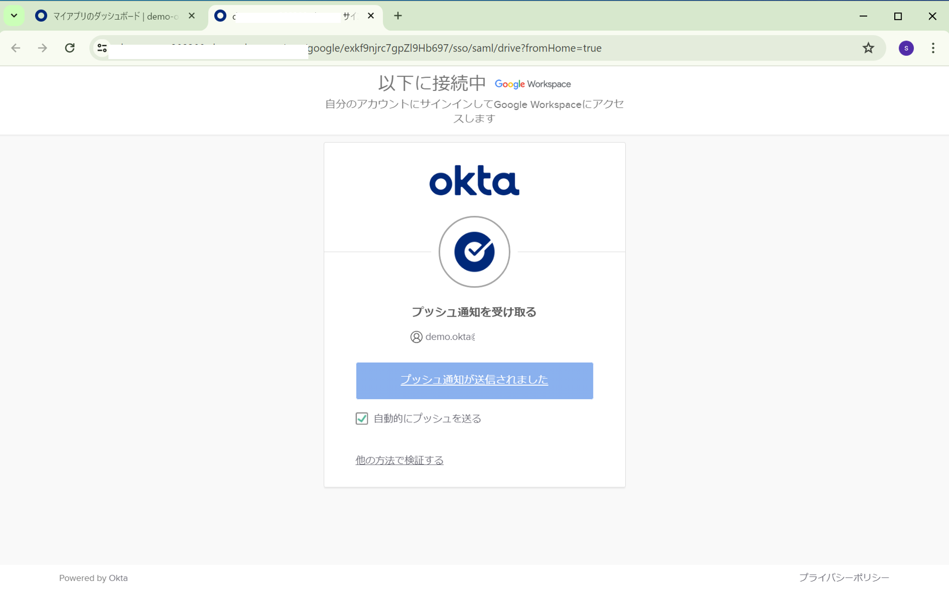
Task: Click the user identifier icon beside demo.okta
Action: click(416, 337)
